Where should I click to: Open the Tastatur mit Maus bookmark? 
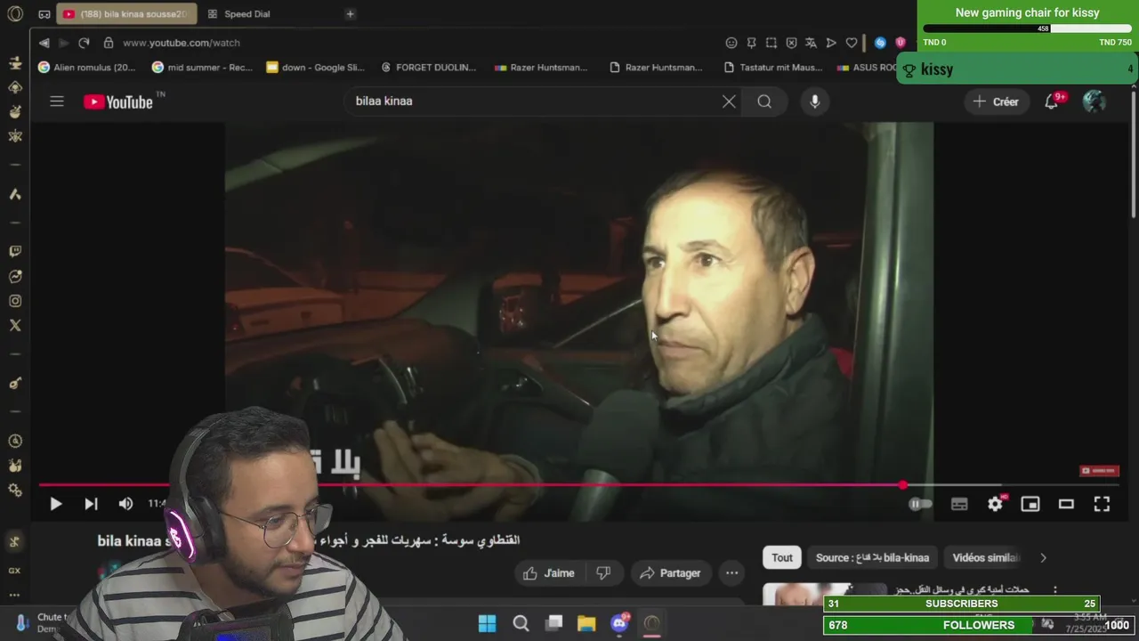point(773,67)
